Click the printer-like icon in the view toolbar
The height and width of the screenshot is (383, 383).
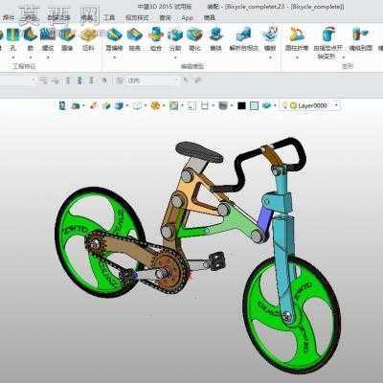point(76,105)
